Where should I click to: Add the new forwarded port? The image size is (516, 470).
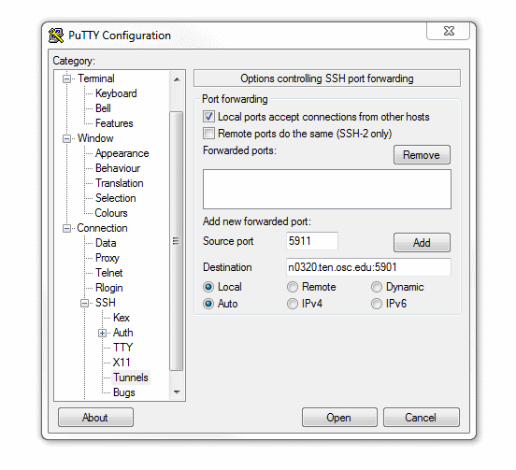[422, 243]
